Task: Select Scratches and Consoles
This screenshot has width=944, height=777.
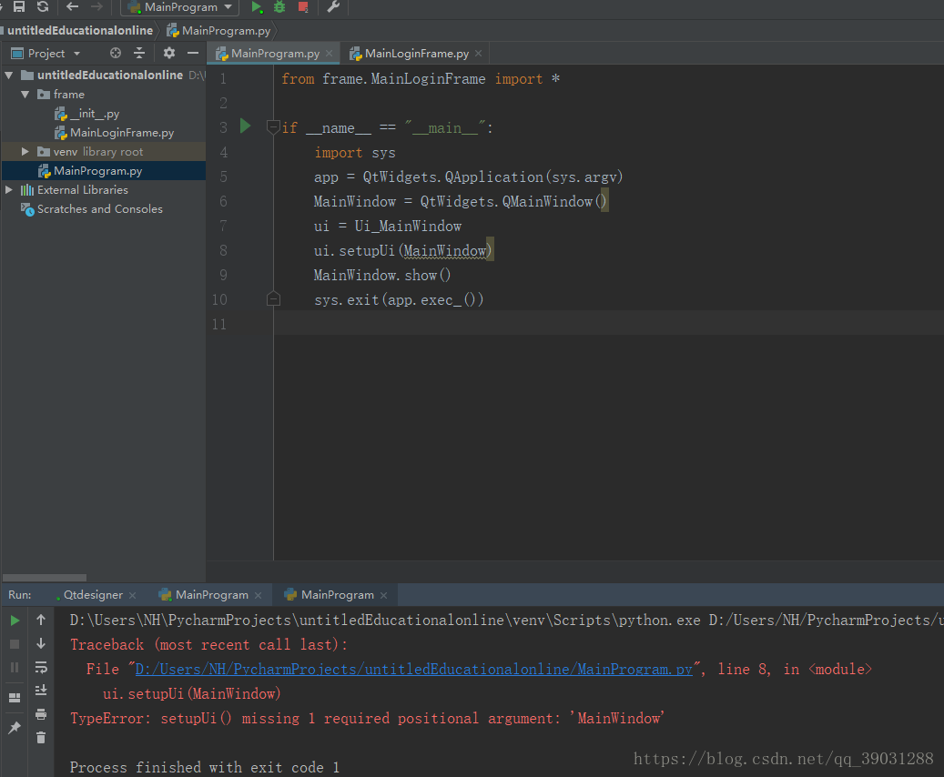Action: pos(92,209)
